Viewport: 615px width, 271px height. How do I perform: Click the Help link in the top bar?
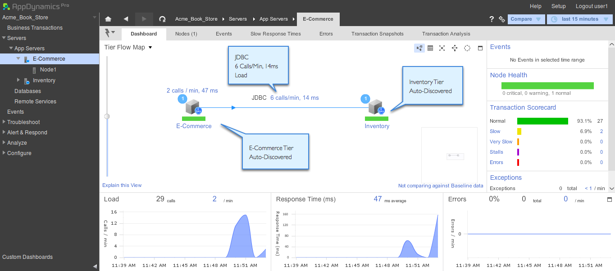tap(536, 6)
